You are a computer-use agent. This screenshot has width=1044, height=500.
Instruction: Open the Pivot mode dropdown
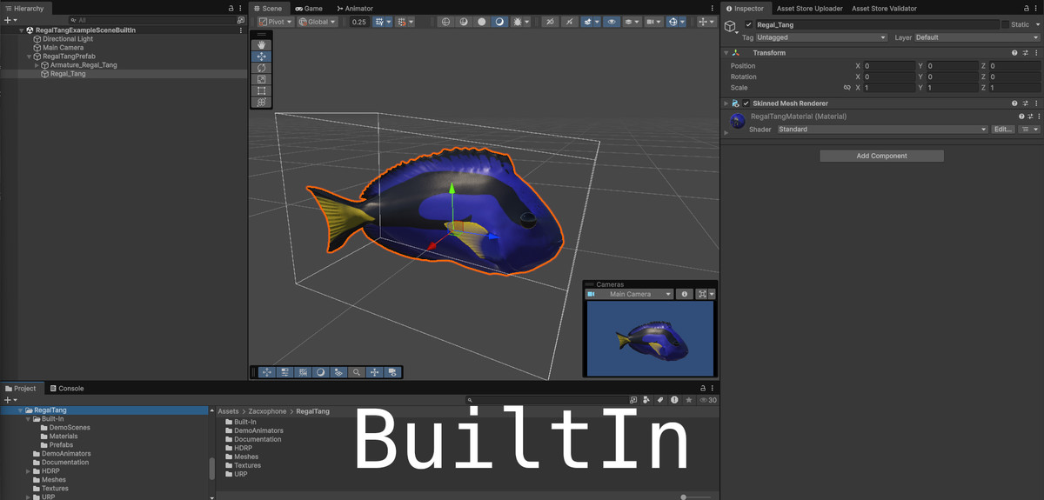coord(276,22)
